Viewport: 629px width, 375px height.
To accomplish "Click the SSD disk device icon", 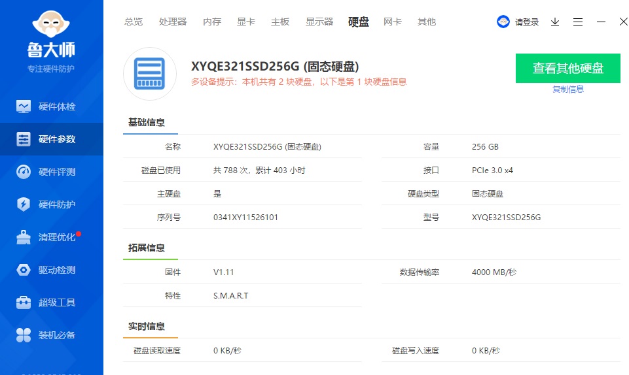I will tap(150, 74).
